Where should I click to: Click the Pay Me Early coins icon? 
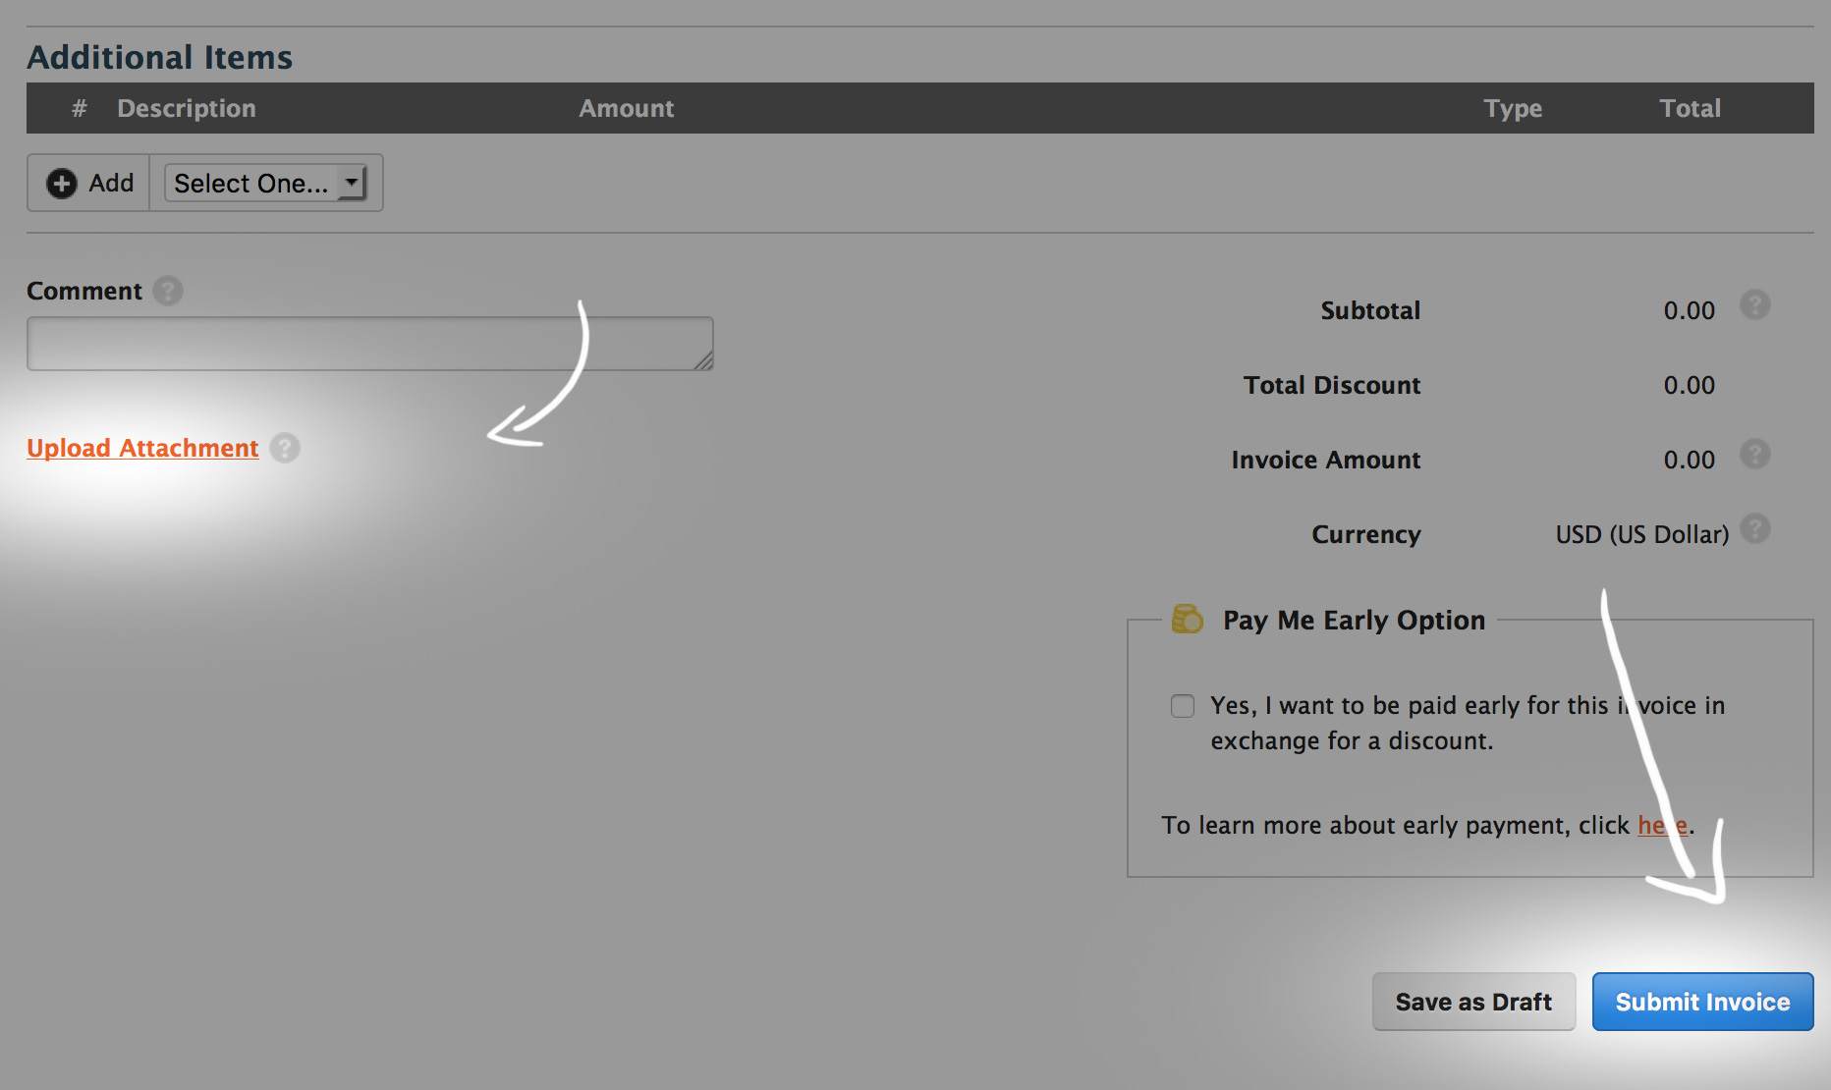[1187, 620]
